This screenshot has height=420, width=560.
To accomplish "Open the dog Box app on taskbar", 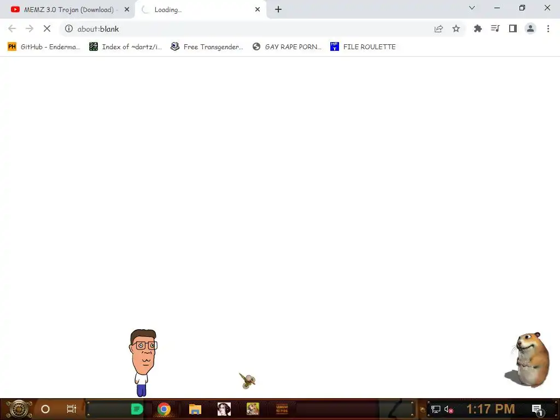I will coord(253,409).
